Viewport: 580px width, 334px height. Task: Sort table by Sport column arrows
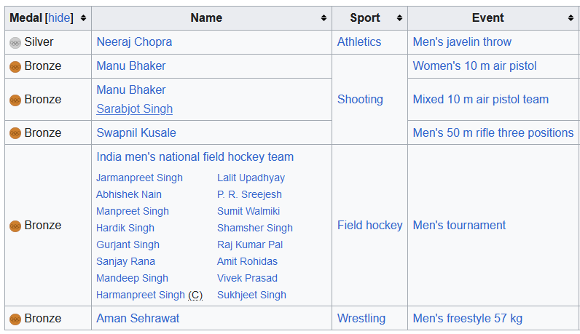pyautogui.click(x=399, y=17)
